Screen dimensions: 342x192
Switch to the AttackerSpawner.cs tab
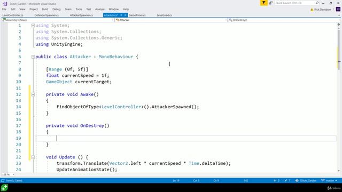click(x=81, y=15)
